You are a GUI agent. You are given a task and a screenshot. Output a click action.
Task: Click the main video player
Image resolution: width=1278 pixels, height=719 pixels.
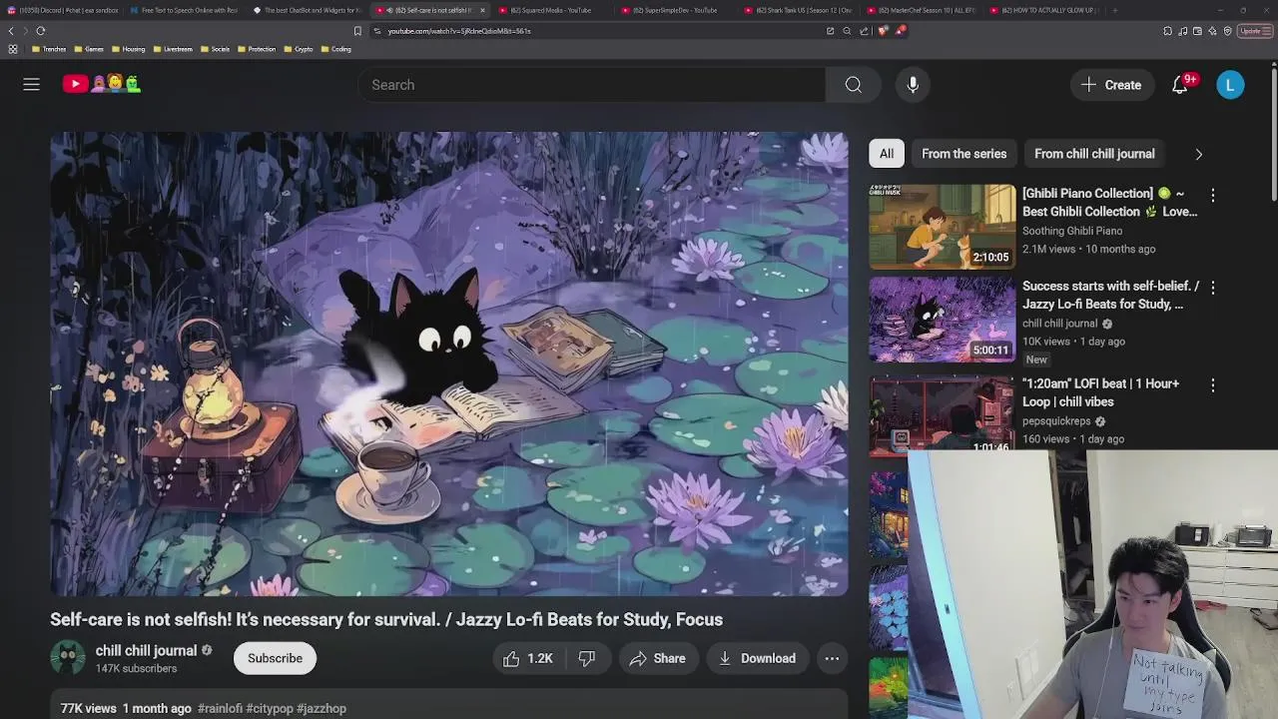click(449, 363)
